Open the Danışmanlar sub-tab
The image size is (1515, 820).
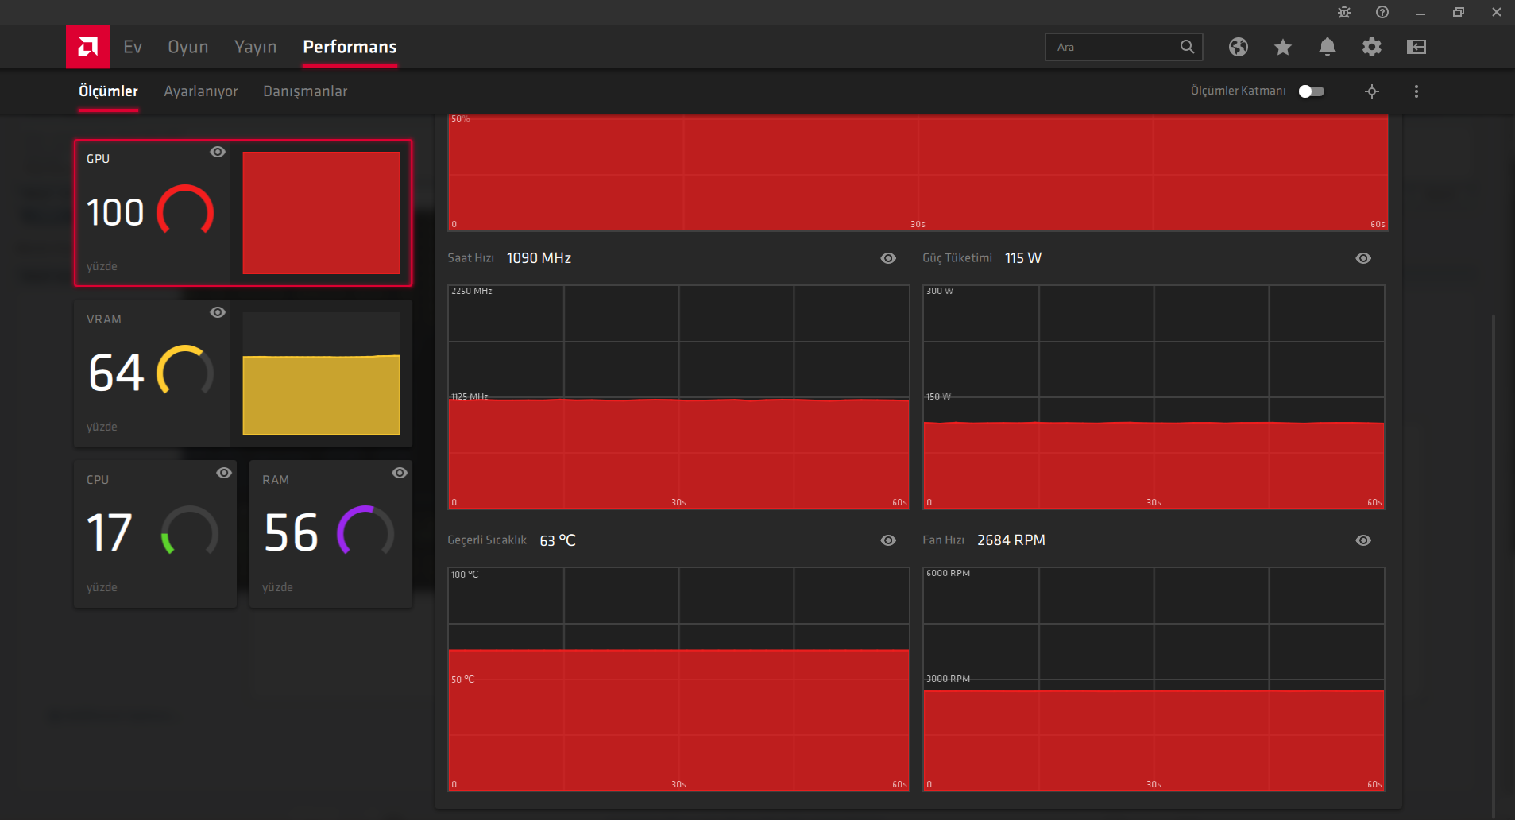click(x=305, y=91)
